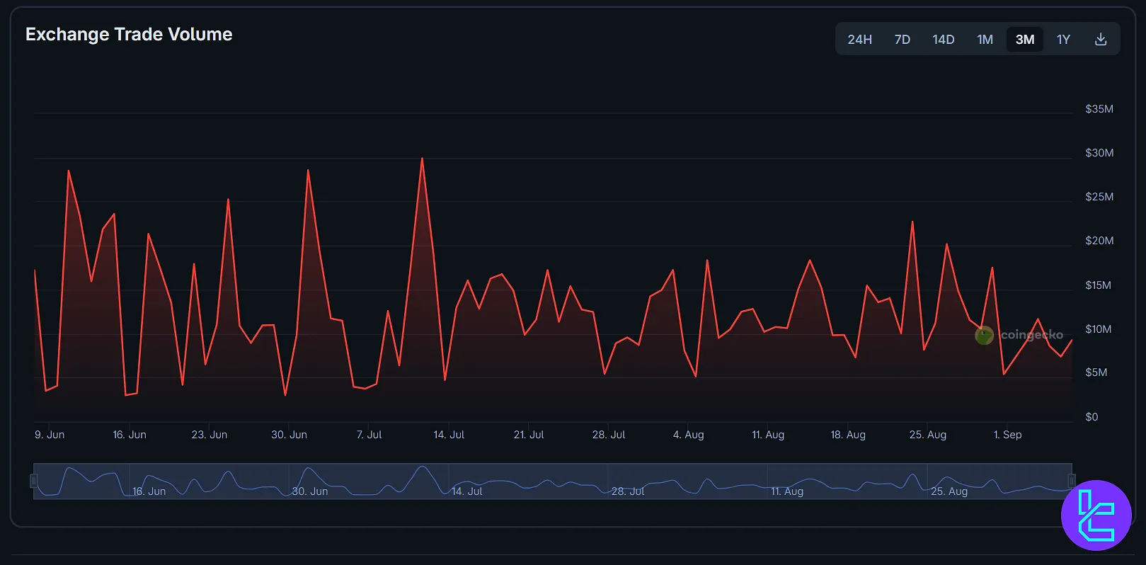Switch to the 7D range
The height and width of the screenshot is (565, 1146).
coord(902,40)
